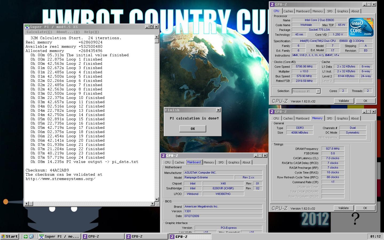Open the Help menu in Super PI
Viewport: 384px width, 240px height.
click(91, 32)
